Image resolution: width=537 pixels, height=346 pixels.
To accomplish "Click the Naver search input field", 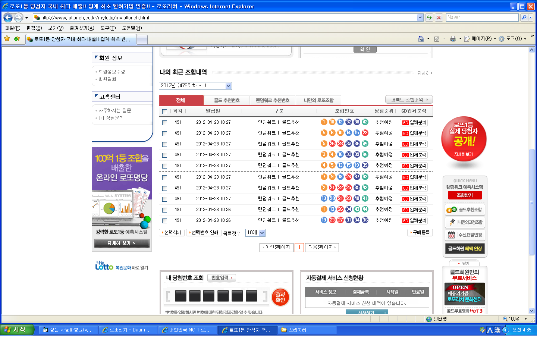I will click(482, 18).
